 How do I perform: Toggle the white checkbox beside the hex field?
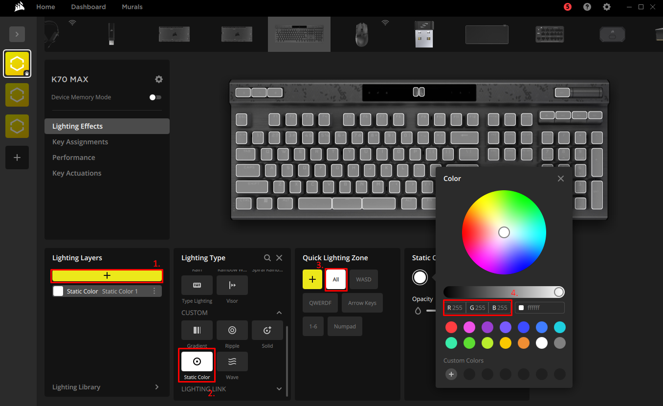(x=521, y=307)
